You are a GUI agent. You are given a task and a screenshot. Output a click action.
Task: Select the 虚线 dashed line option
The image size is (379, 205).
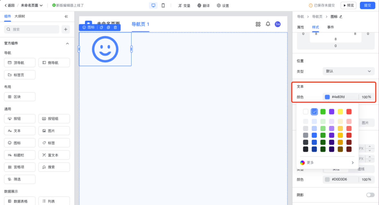click(361, 169)
